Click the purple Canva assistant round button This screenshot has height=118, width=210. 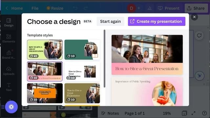11,107
